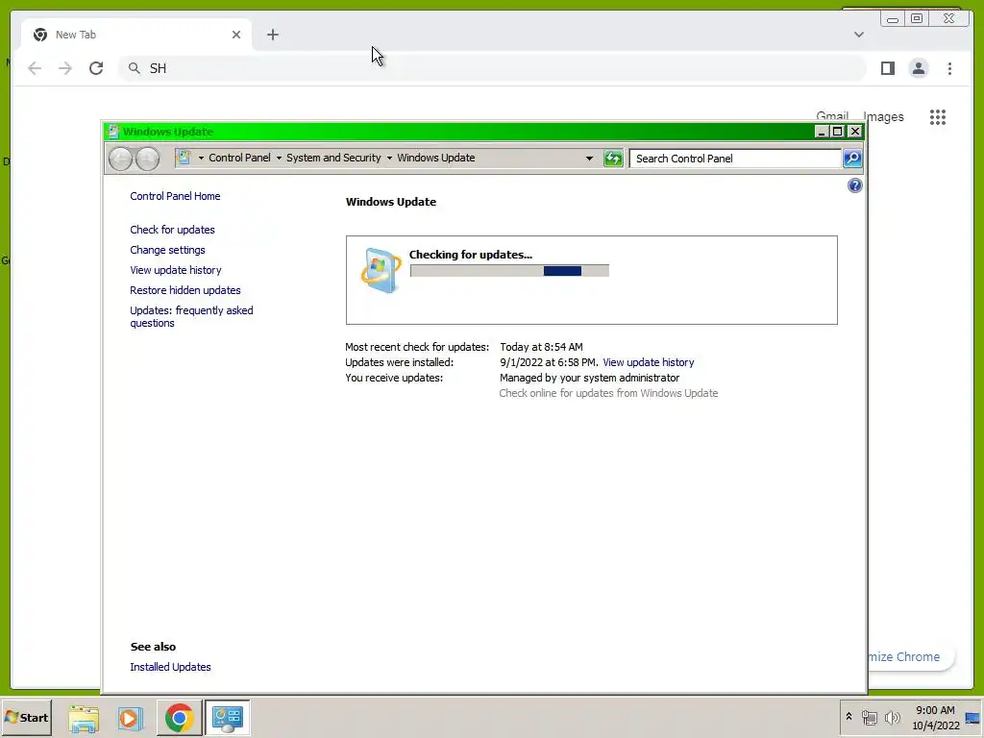This screenshot has width=984, height=738.
Task: Go back in Windows Update window
Action: pos(120,159)
